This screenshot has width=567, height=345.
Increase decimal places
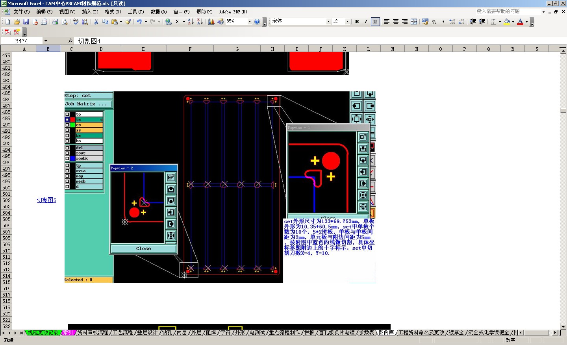(452, 22)
